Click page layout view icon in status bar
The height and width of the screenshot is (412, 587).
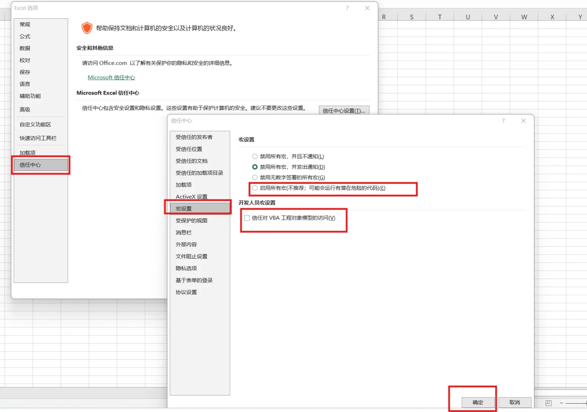pos(548,403)
